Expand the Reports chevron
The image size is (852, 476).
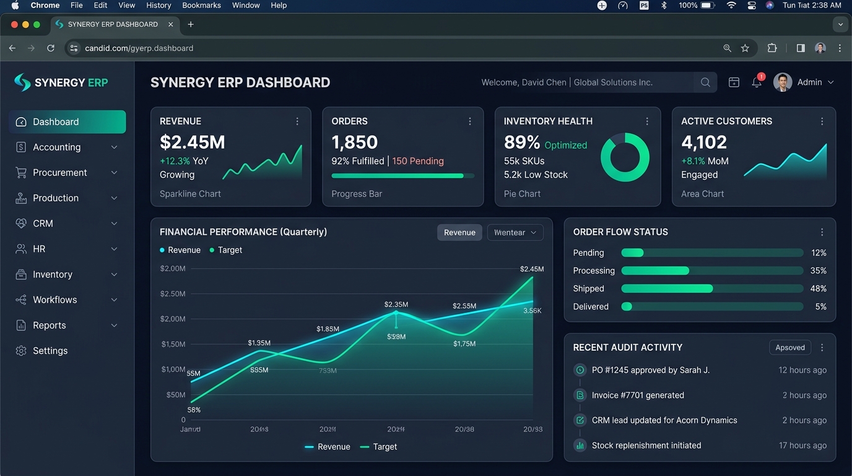pyautogui.click(x=114, y=325)
